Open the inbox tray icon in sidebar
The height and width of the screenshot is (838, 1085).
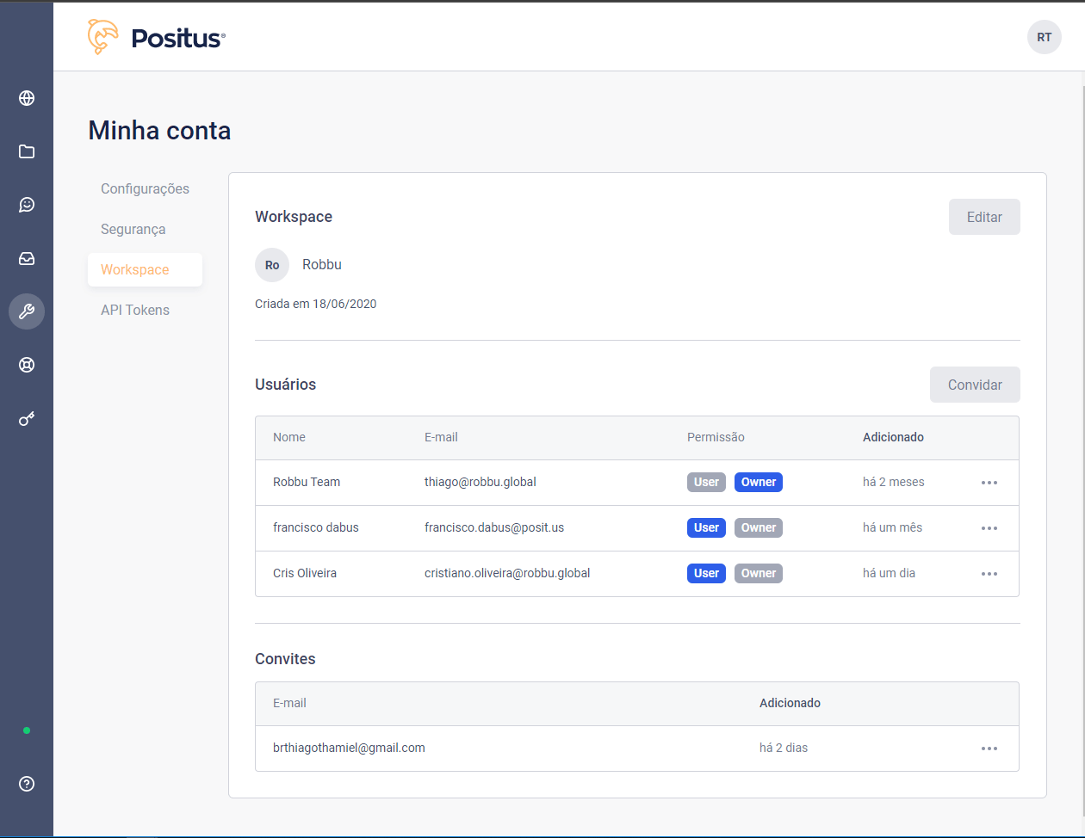27,258
